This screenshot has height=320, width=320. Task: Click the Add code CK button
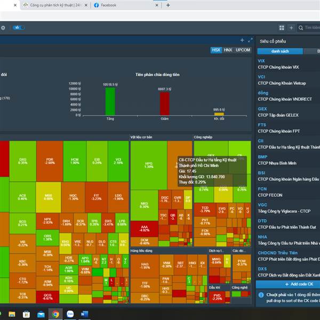click(x=288, y=284)
